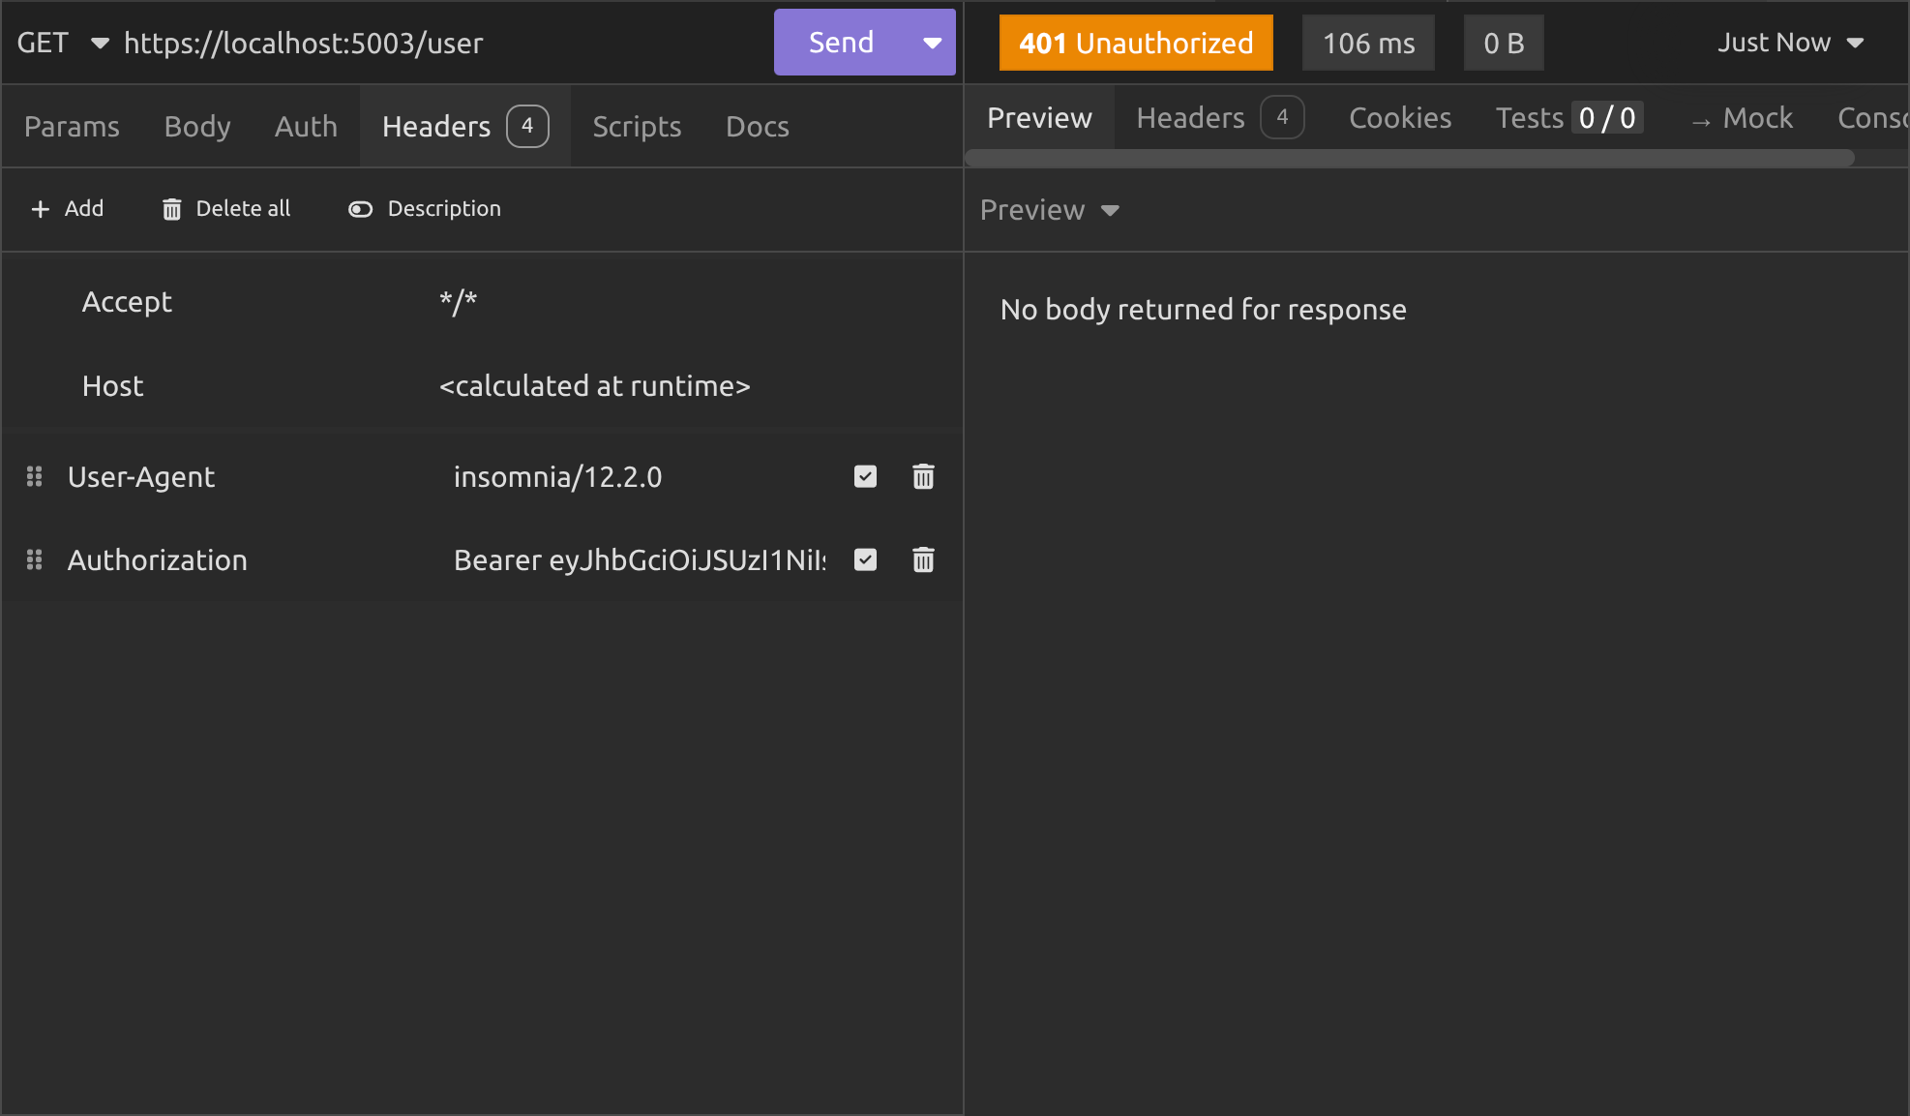Expand the Send button options arrow

[x=932, y=43]
